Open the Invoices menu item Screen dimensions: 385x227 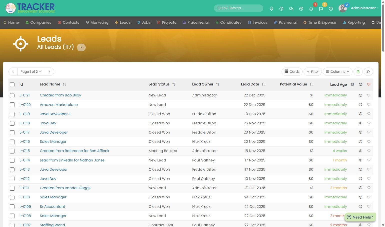258,22
